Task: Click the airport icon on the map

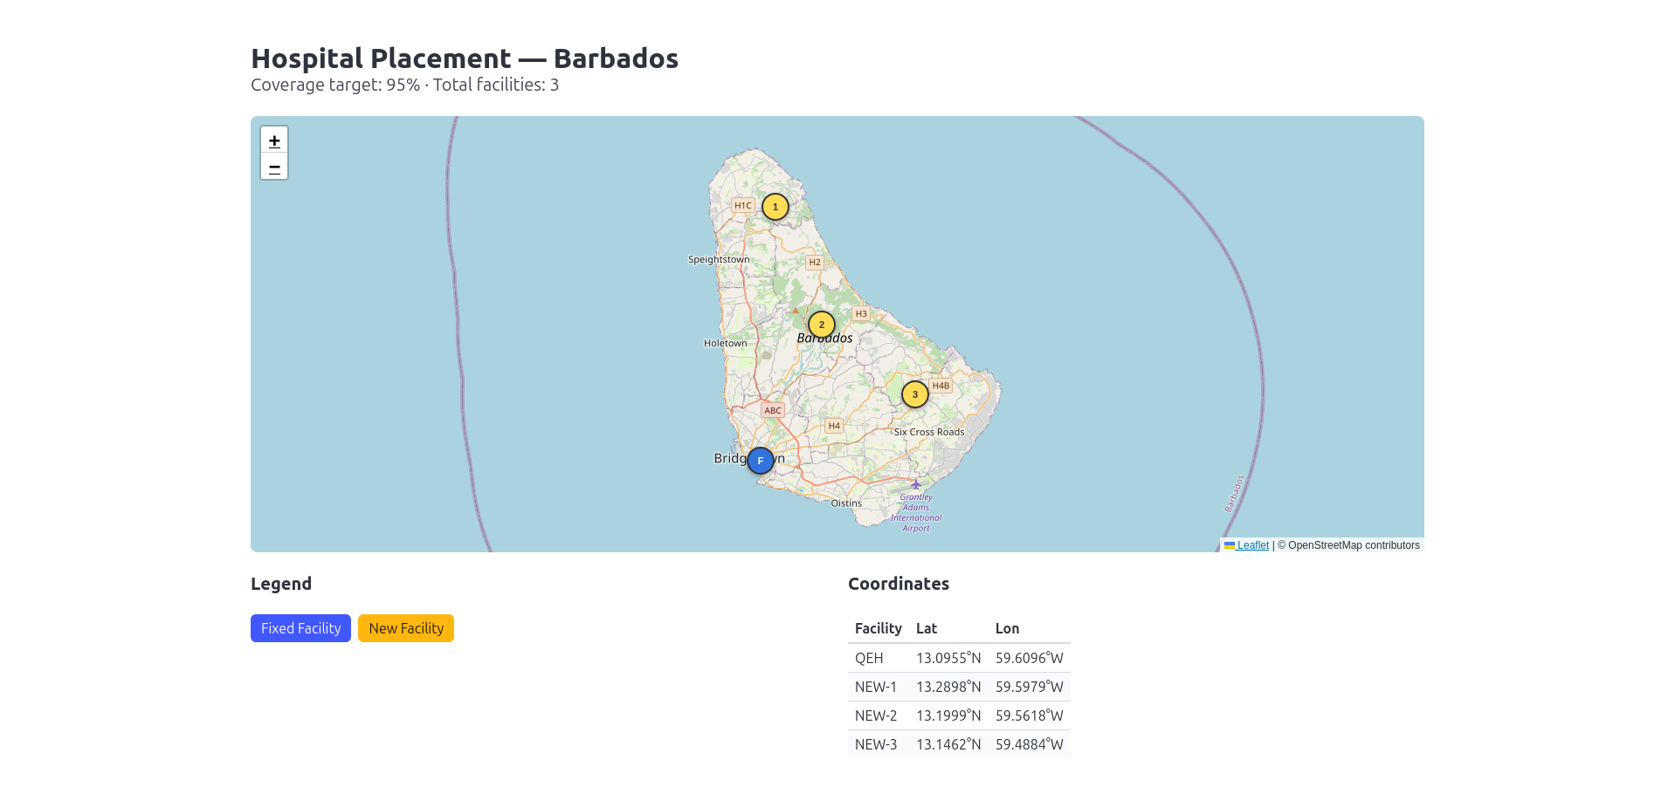Action: point(915,484)
